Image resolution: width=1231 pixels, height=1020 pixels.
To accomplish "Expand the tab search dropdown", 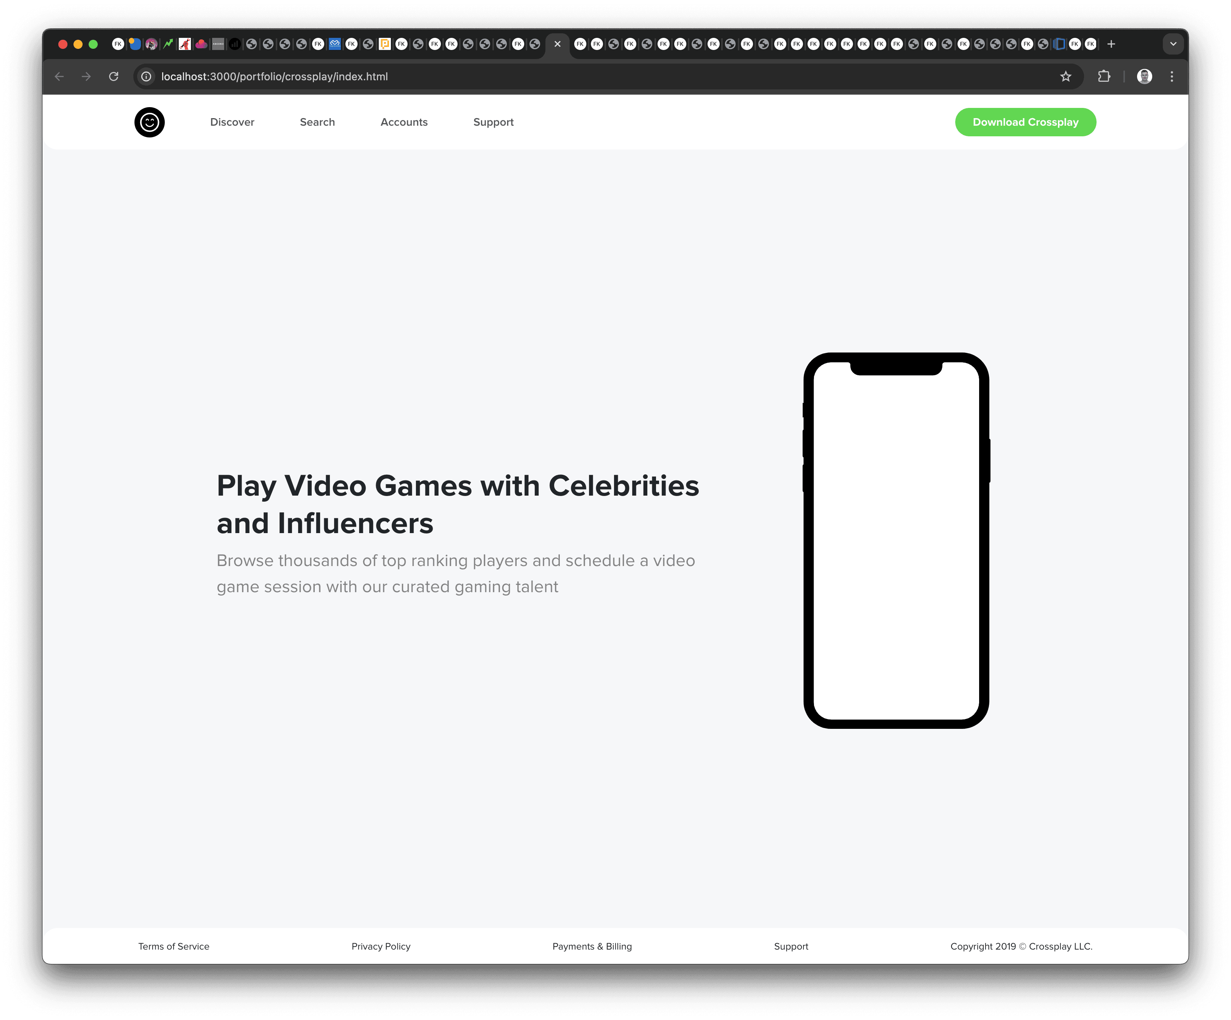I will tap(1173, 44).
